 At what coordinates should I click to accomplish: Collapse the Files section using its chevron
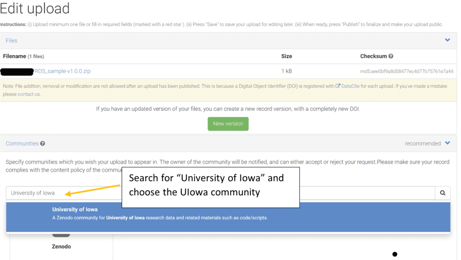pyautogui.click(x=447, y=40)
